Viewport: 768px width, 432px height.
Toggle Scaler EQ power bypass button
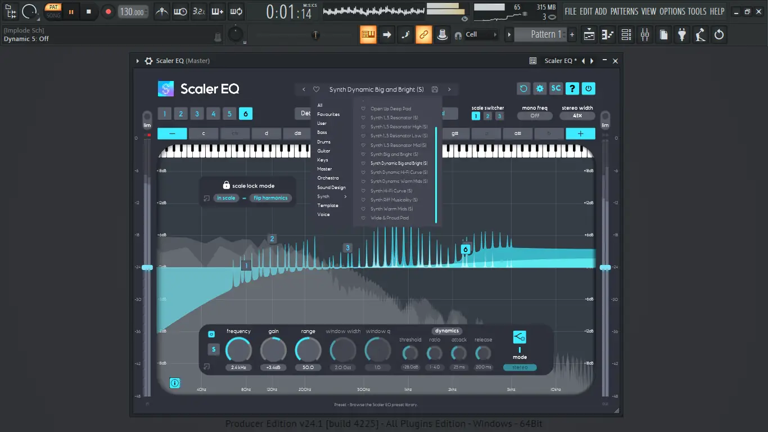[x=589, y=88]
